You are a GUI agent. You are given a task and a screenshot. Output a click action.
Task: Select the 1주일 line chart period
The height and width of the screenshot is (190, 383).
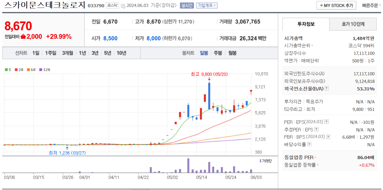pyautogui.click(x=51, y=53)
